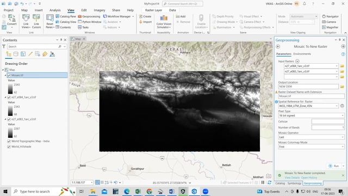This screenshot has height=196, width=348.
Task: Open the Catalog View
Action: [66, 22]
